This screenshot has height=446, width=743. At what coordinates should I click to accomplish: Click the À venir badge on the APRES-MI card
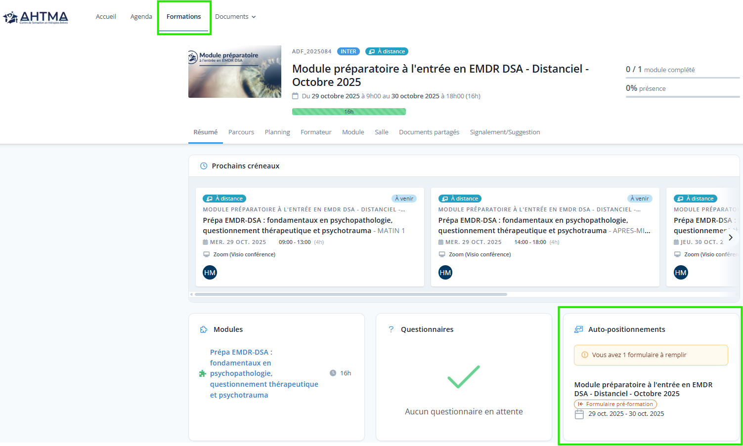[640, 199]
